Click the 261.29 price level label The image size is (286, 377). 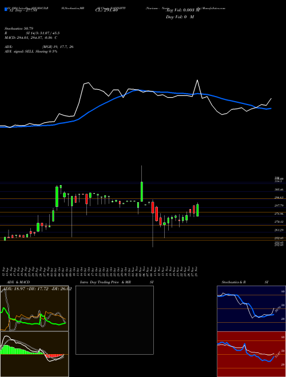click(x=279, y=230)
